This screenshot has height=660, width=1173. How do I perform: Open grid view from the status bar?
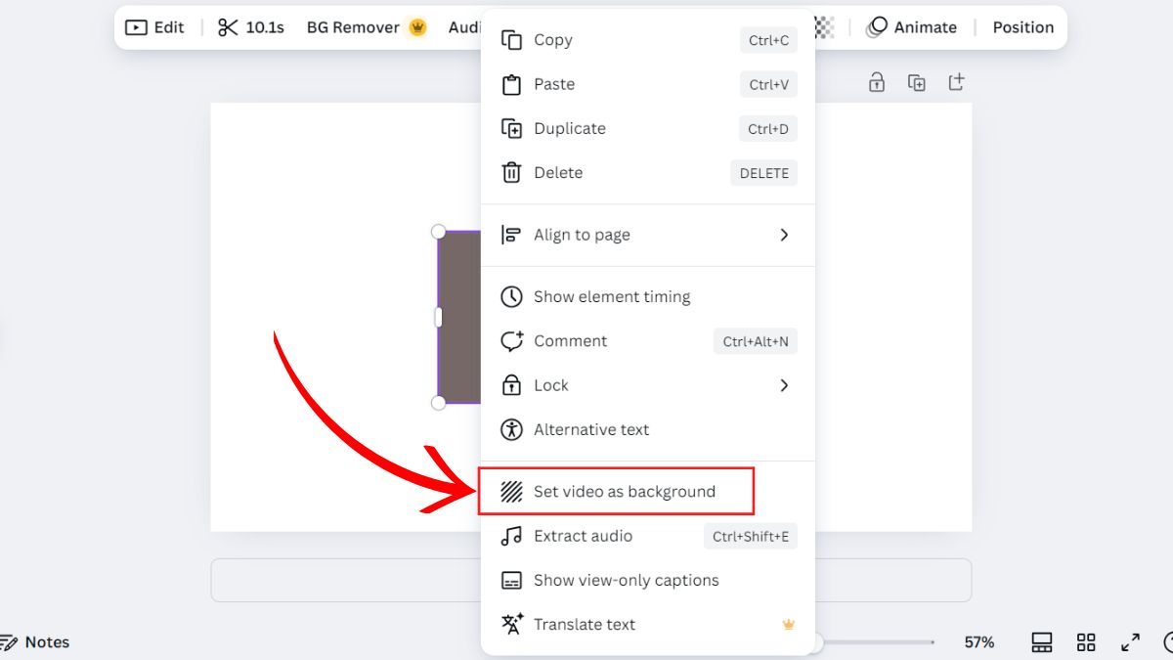pos(1085,642)
